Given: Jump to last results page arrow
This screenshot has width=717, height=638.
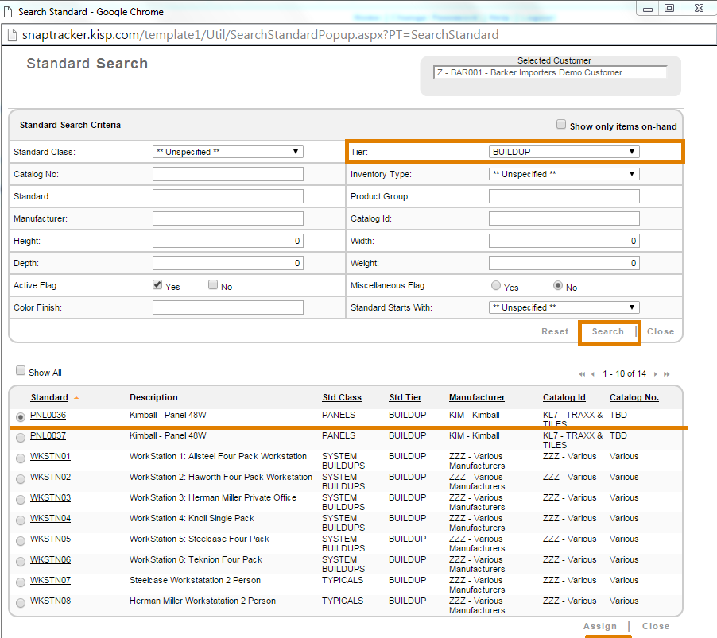Looking at the screenshot, I should point(667,374).
